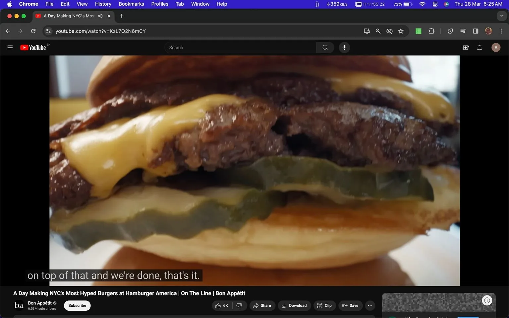Subscribe to Bon Appétit
The height and width of the screenshot is (318, 509).
coord(77,305)
